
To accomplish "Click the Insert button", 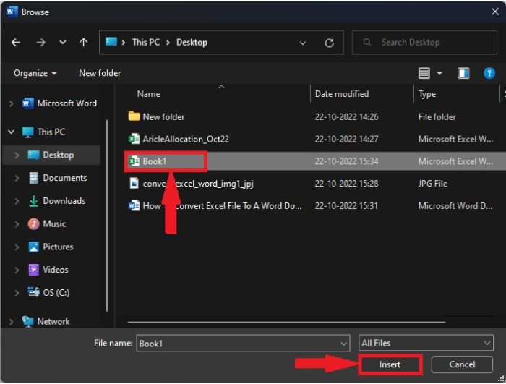I will click(390, 364).
